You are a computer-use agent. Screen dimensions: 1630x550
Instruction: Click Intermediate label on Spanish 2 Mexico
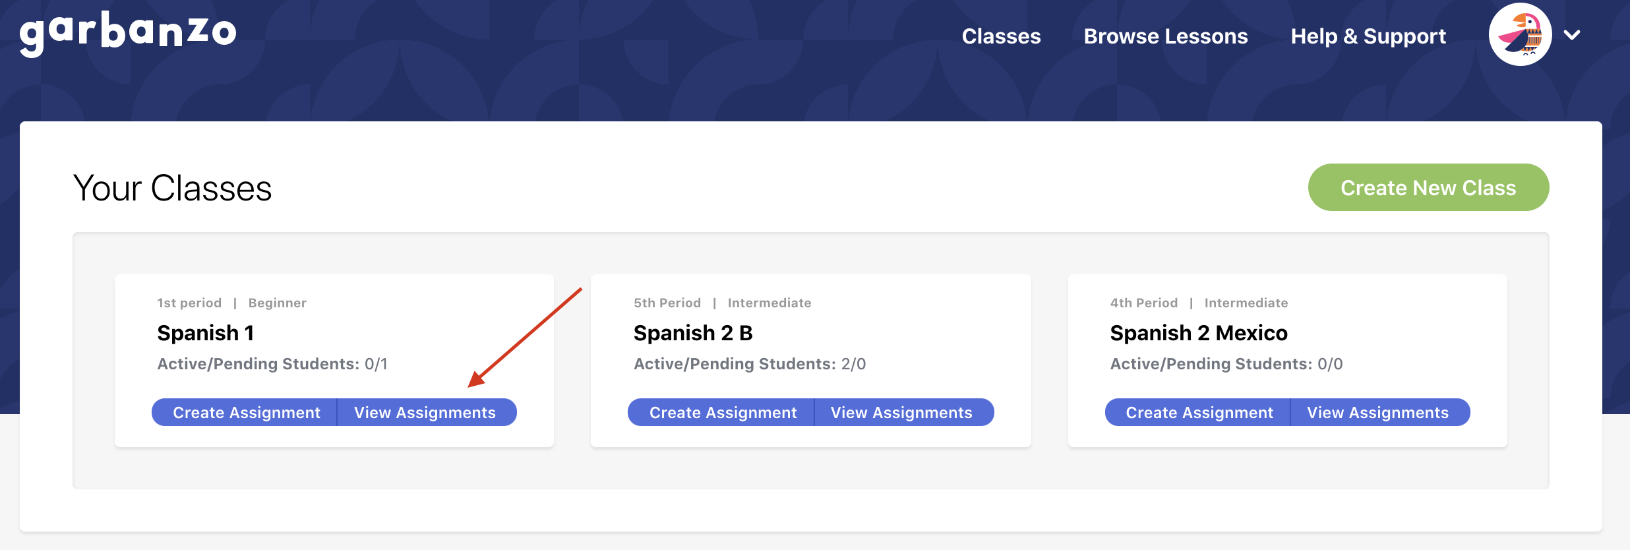[1246, 303]
